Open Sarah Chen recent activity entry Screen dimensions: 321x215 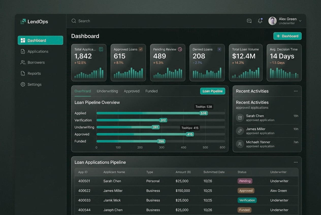[x=267, y=118]
